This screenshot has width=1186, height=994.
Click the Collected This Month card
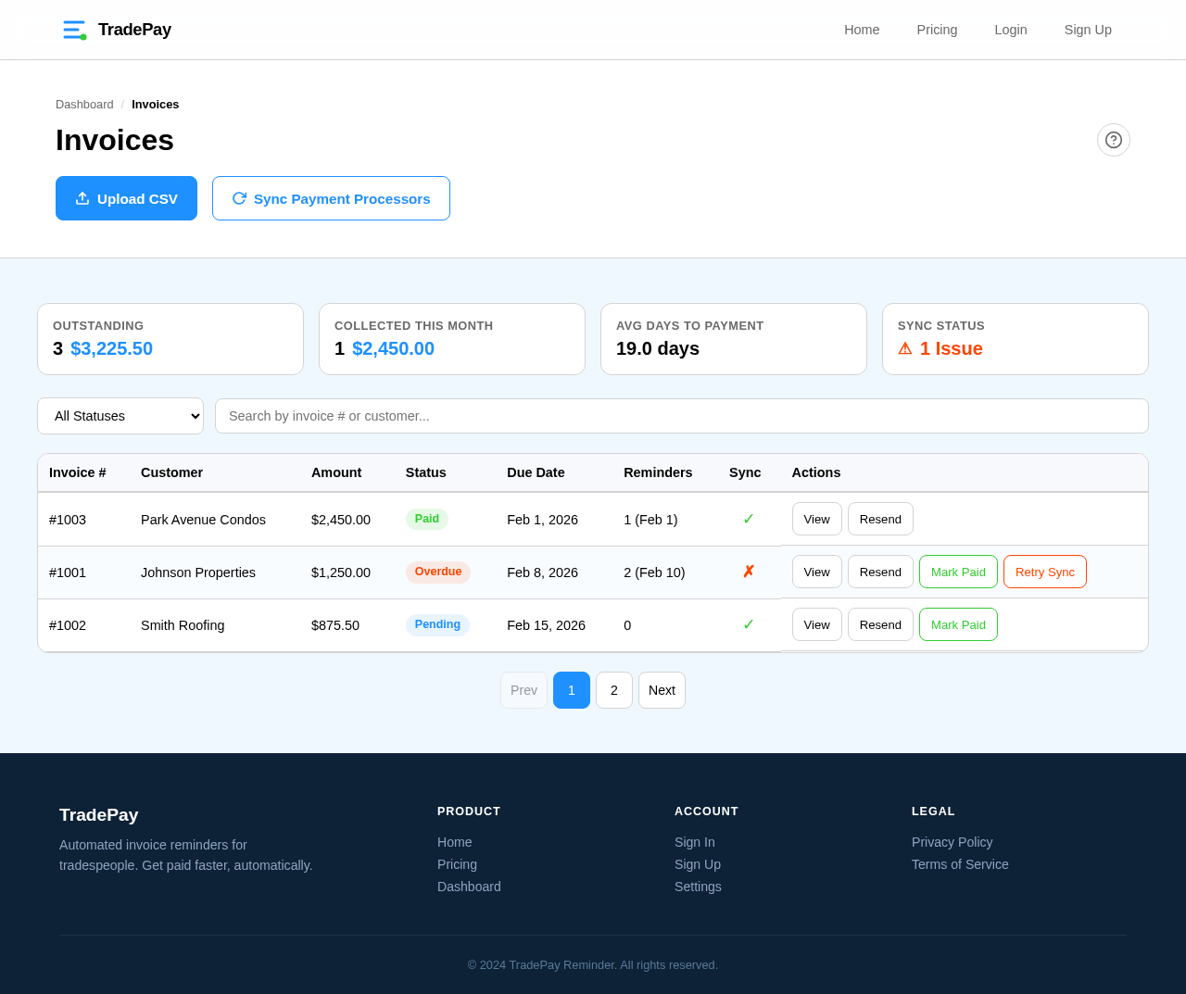click(452, 339)
